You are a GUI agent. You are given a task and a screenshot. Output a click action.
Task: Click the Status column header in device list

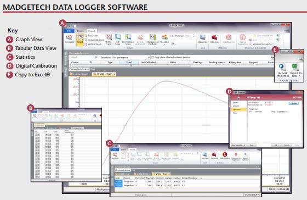173,62
